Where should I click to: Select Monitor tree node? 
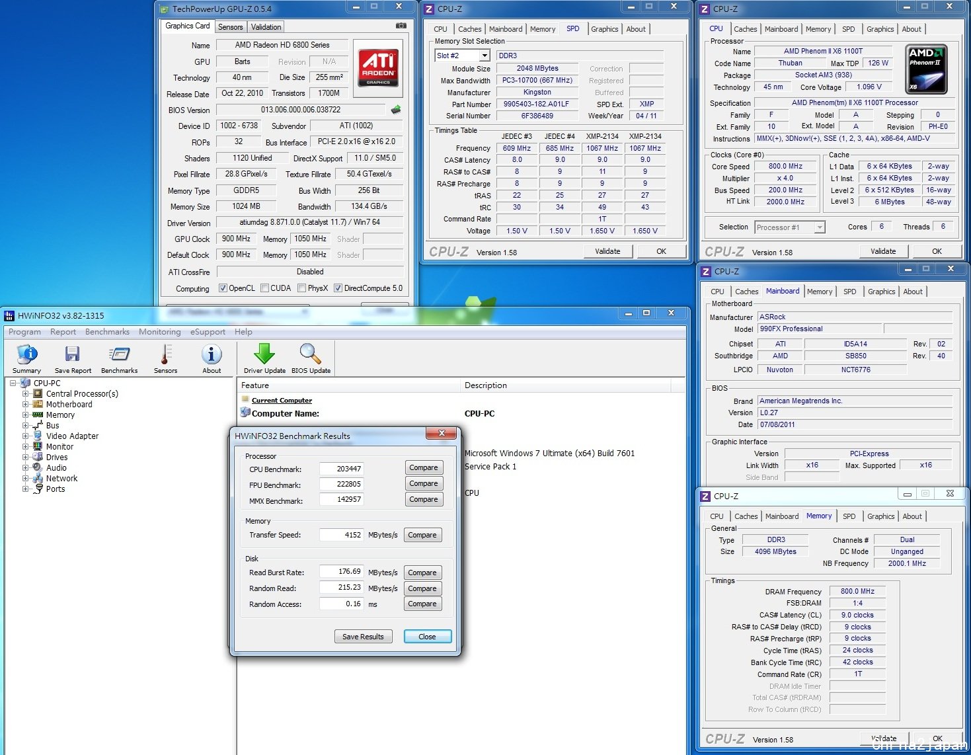tap(59, 446)
